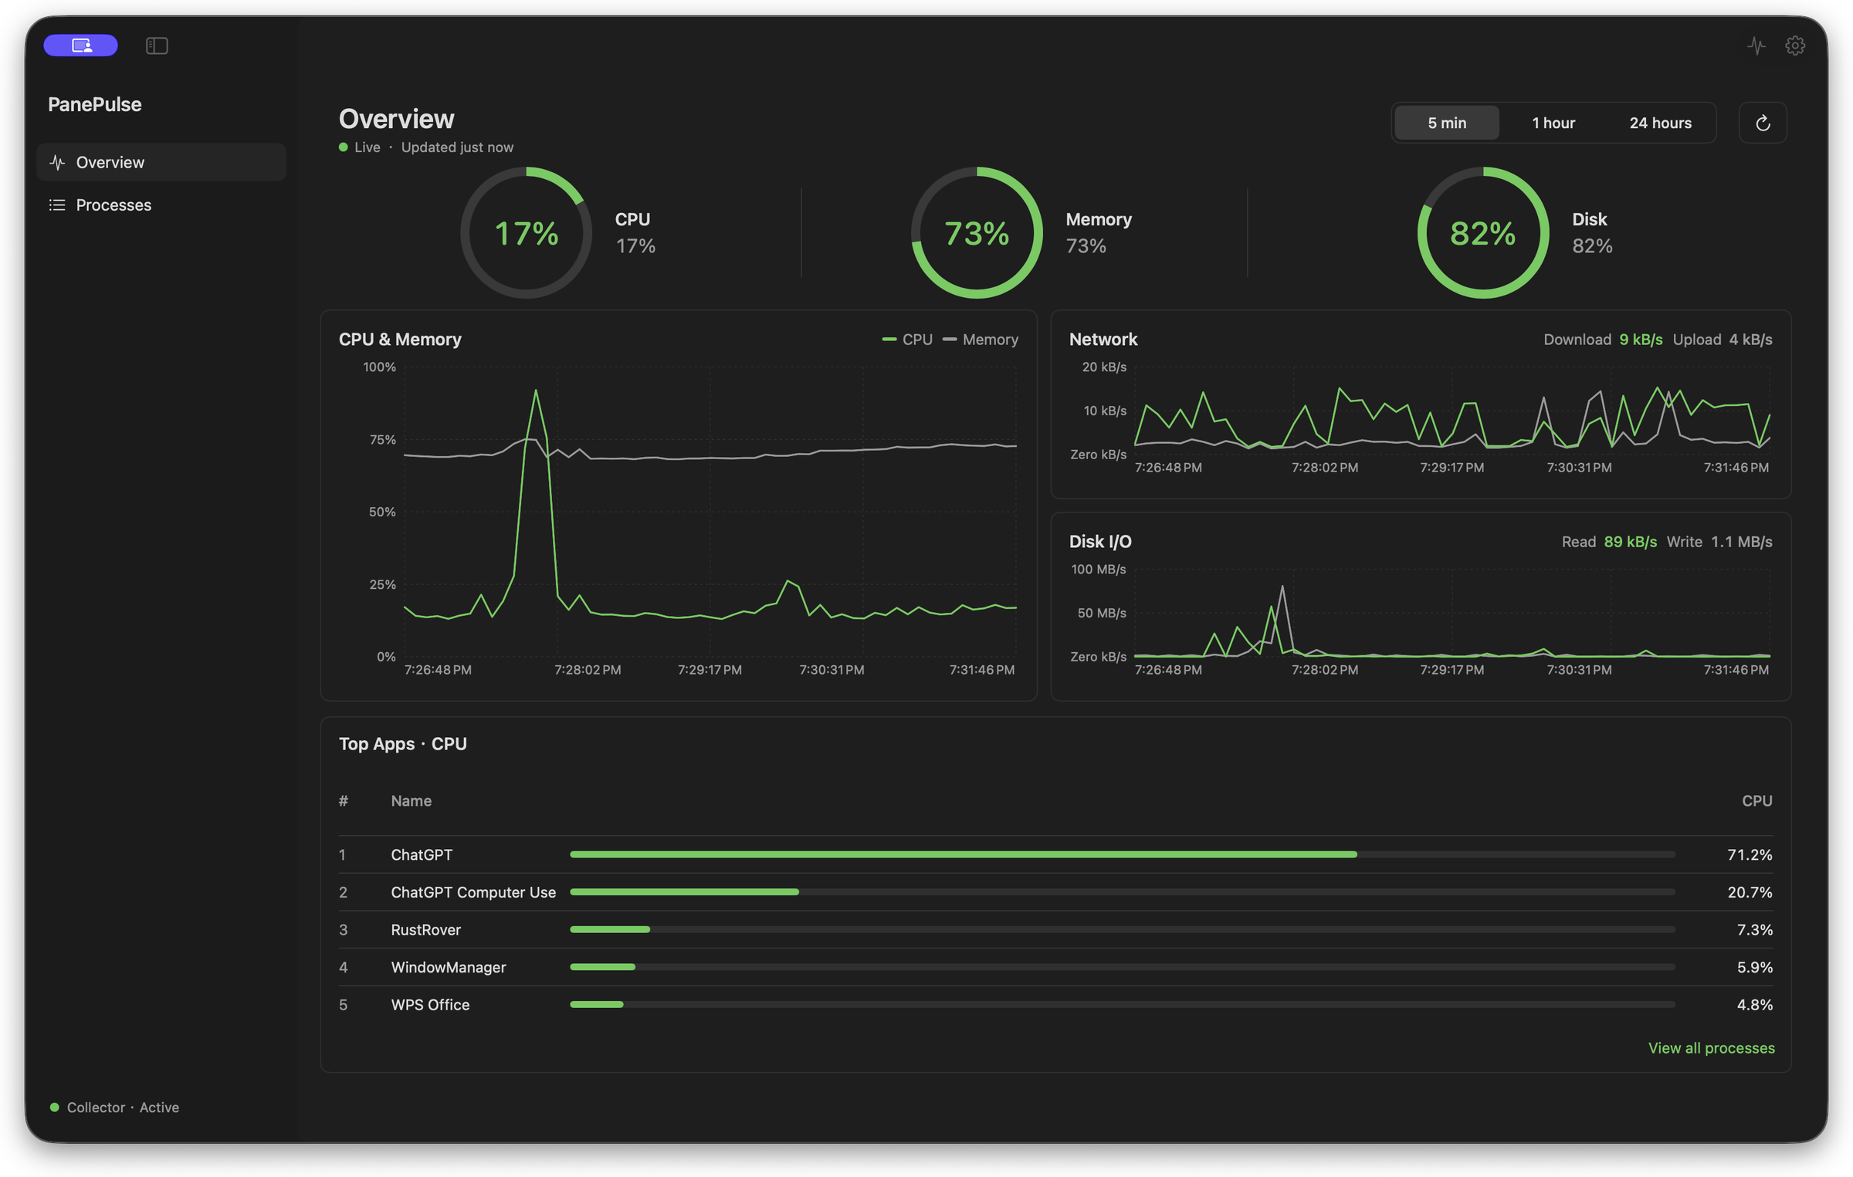Select the ChatGPT Computer Use row name

tap(473, 892)
